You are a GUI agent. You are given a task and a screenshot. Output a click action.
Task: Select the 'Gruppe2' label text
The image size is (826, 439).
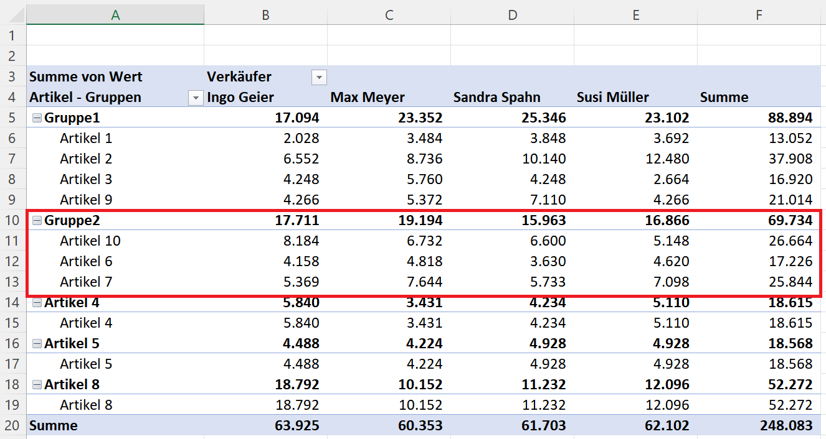point(72,221)
